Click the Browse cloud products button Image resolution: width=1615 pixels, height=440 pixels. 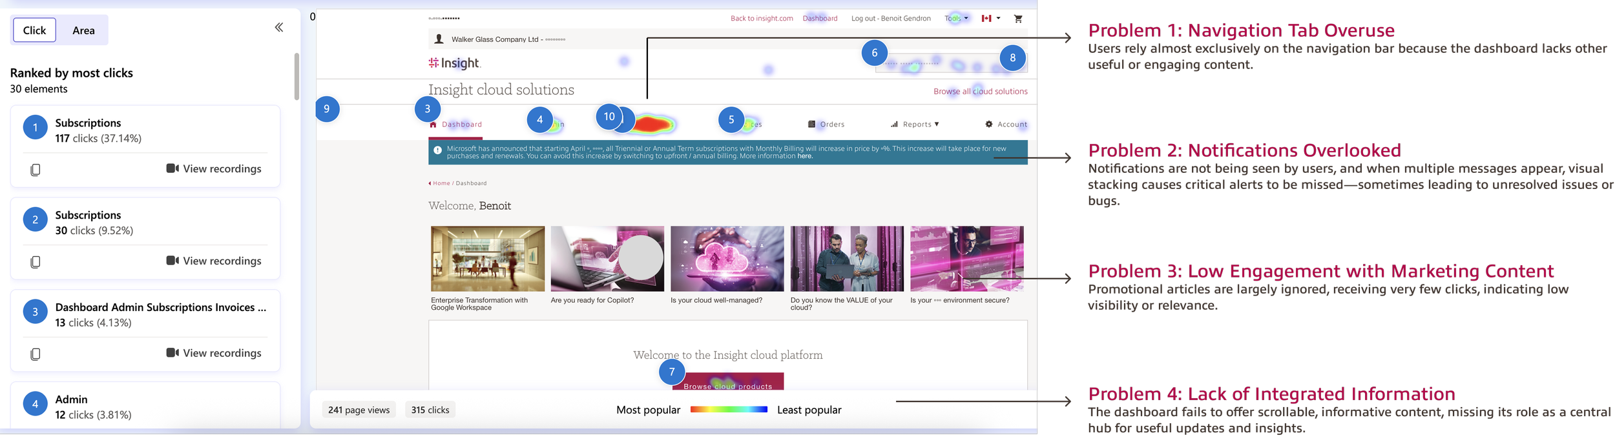click(x=728, y=382)
